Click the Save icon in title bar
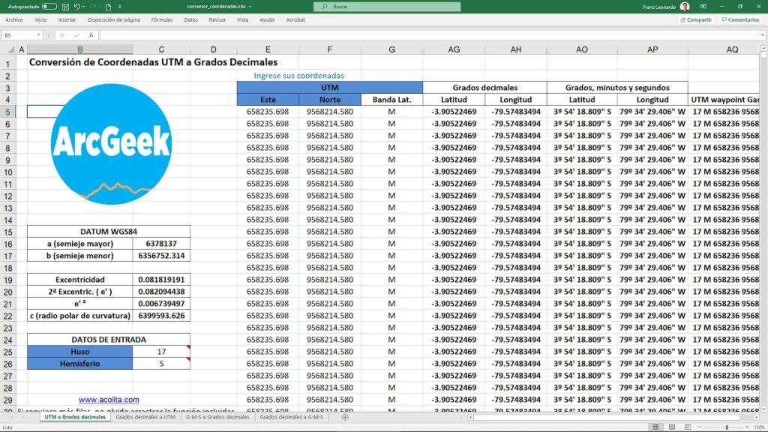The height and width of the screenshot is (432, 768). [x=65, y=6]
